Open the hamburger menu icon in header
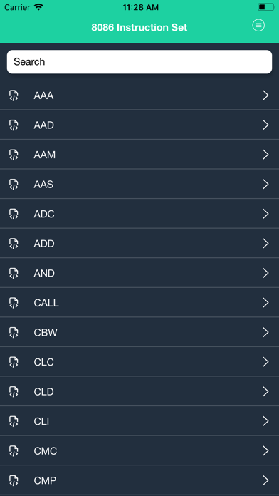The image size is (279, 496). [x=258, y=25]
